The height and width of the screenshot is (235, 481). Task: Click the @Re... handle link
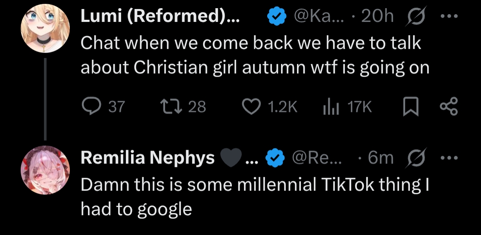pos(317,158)
